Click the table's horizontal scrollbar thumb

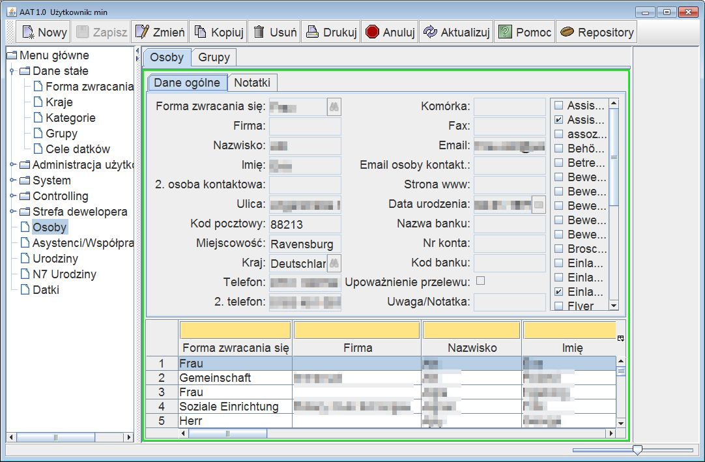pyautogui.click(x=227, y=433)
